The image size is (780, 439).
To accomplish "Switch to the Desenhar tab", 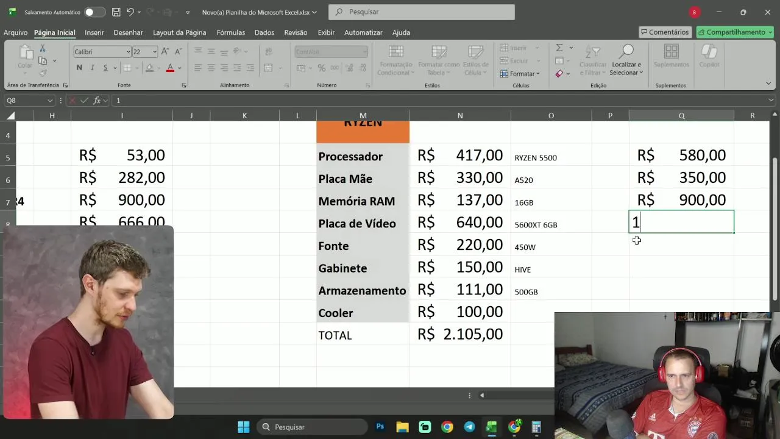I will (128, 32).
